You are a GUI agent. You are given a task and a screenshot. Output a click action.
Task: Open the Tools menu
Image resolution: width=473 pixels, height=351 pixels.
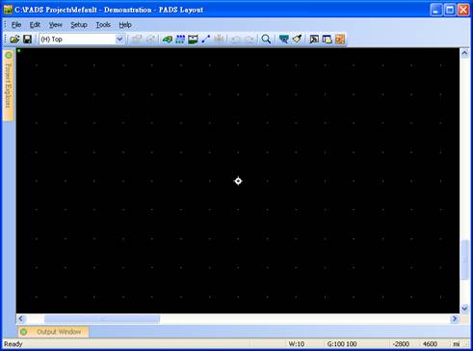click(x=103, y=25)
